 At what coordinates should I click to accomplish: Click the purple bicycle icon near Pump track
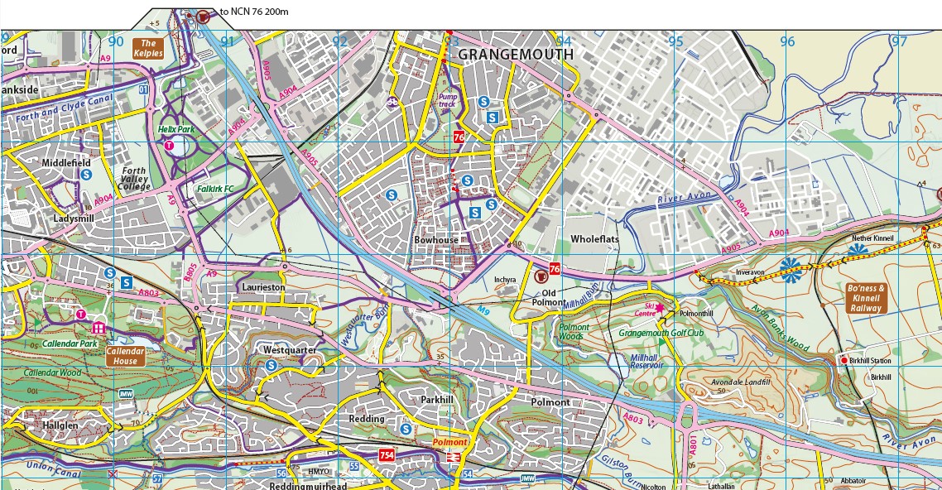click(x=392, y=102)
